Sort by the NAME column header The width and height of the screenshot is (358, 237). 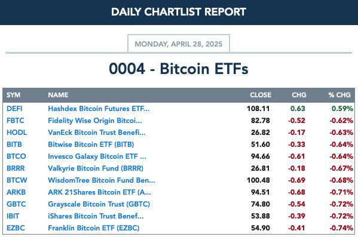(58, 95)
